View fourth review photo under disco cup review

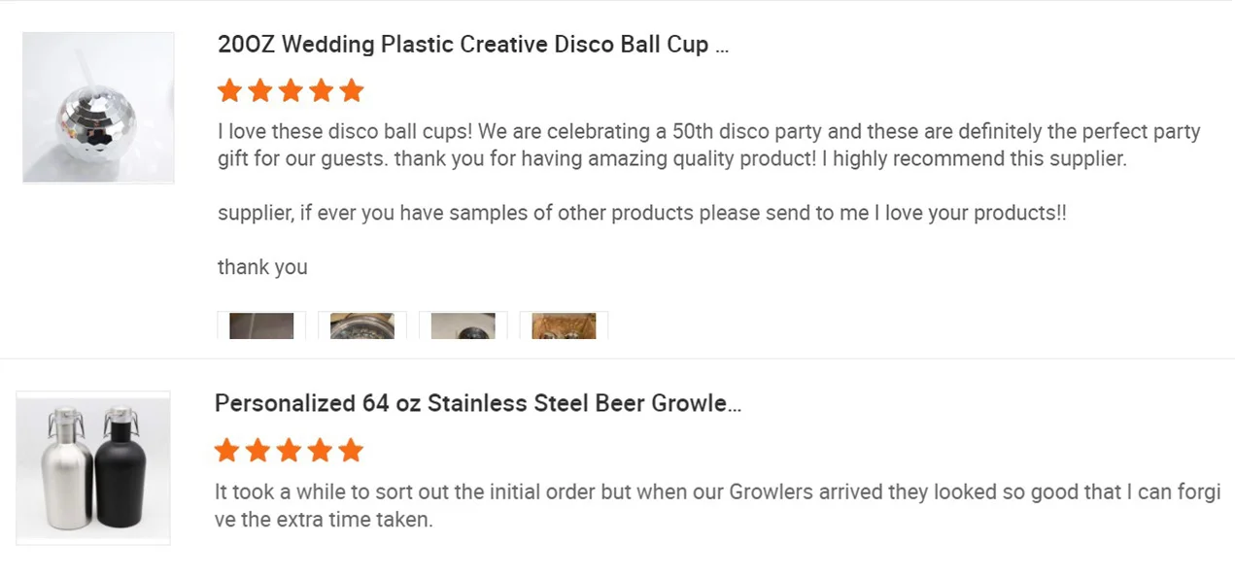(x=565, y=325)
